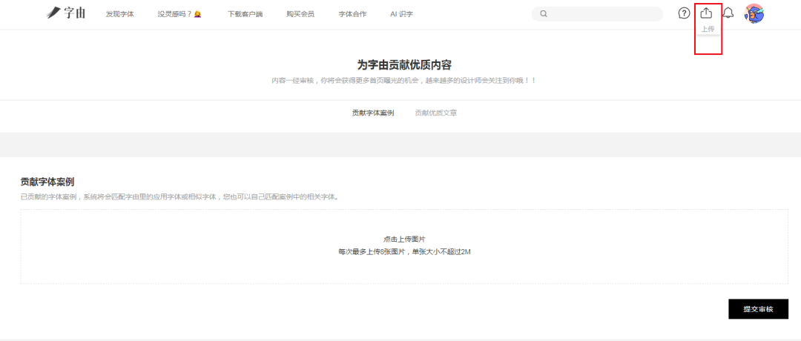
Task: Click the 上传 tooltip label
Action: click(708, 29)
